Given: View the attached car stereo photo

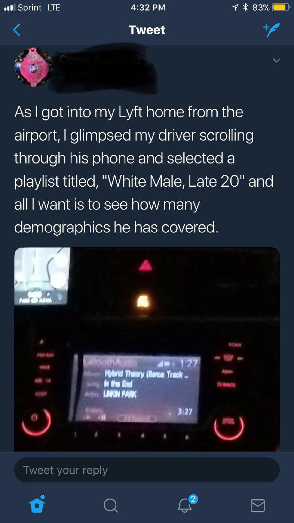Looking at the screenshot, I should point(147,349).
